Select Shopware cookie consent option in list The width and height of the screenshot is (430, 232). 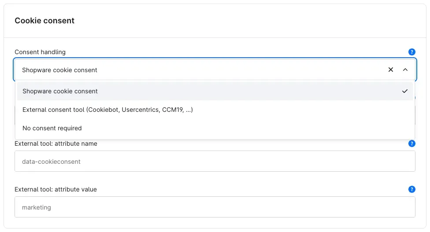pos(215,91)
